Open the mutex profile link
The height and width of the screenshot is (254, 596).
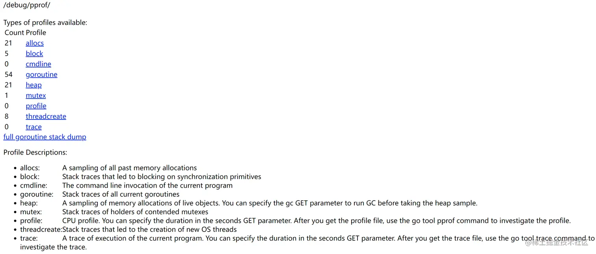[36, 95]
